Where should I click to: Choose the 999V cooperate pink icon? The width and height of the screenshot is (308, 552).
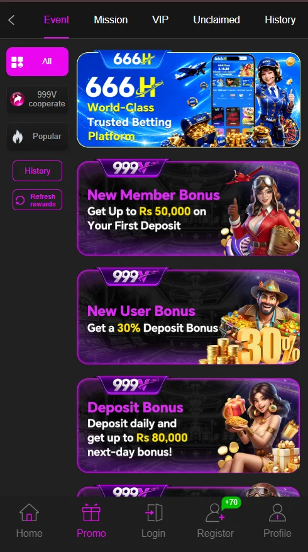point(17,99)
